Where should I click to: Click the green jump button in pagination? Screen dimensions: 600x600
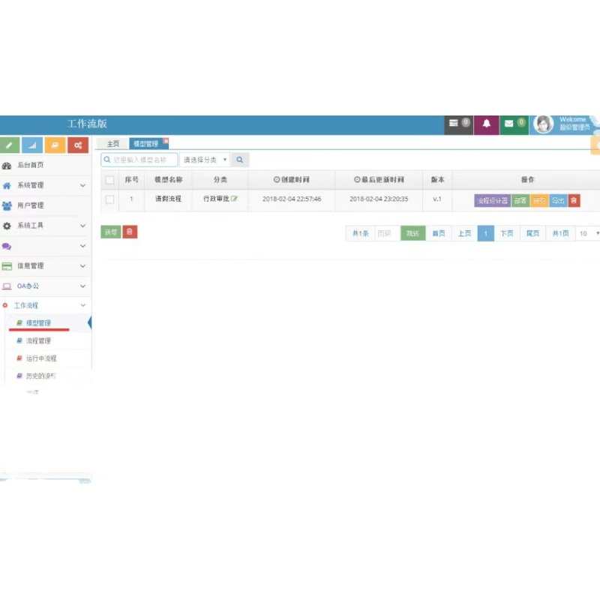pyautogui.click(x=413, y=233)
